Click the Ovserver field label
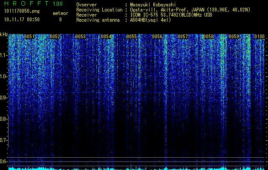 click(86, 5)
